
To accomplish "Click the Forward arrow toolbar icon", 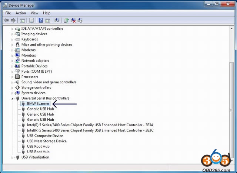I will (13, 20).
